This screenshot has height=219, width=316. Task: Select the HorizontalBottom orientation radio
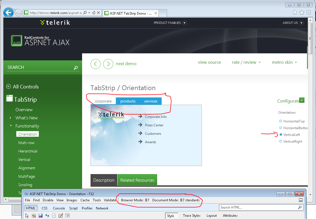click(x=280, y=128)
